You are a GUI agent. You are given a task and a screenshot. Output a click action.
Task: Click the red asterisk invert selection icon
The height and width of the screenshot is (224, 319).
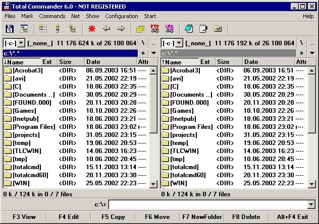tap(91, 29)
